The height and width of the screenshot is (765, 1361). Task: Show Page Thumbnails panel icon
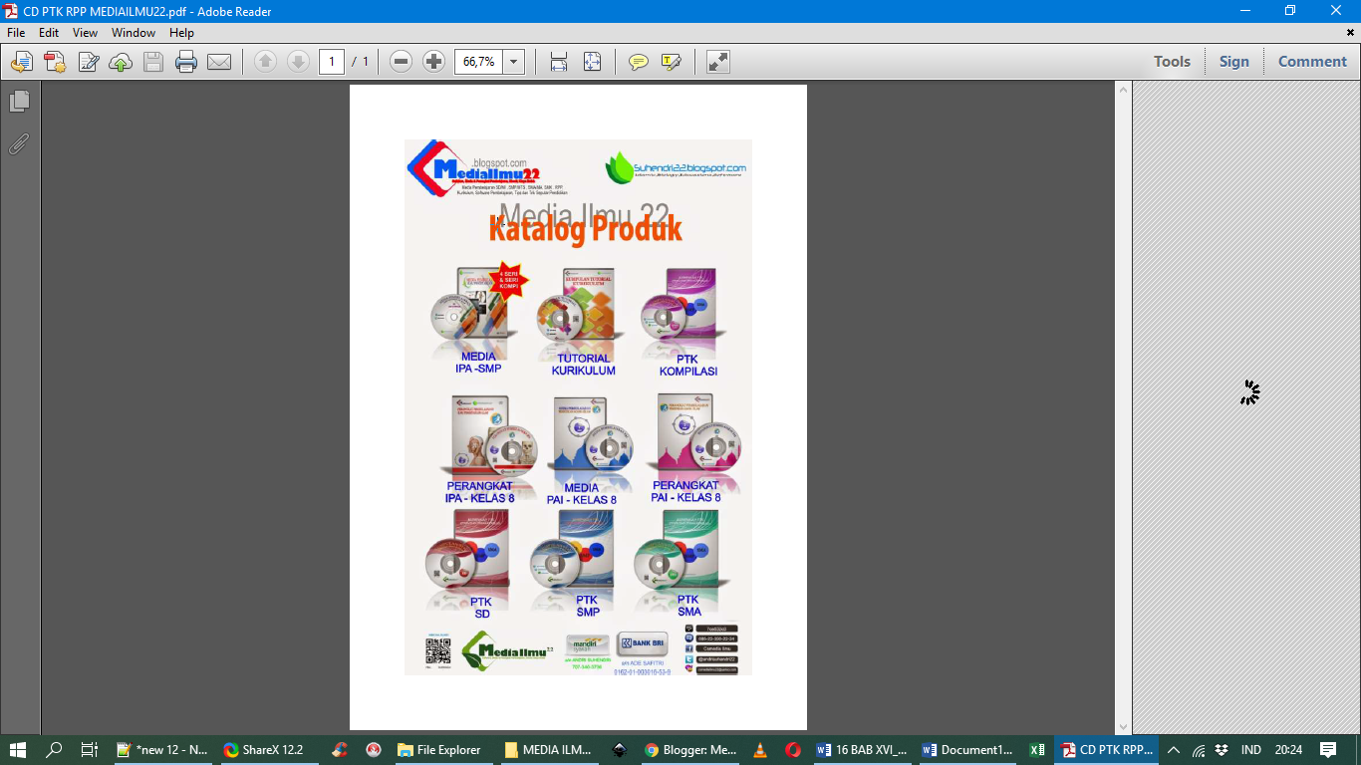[20, 102]
